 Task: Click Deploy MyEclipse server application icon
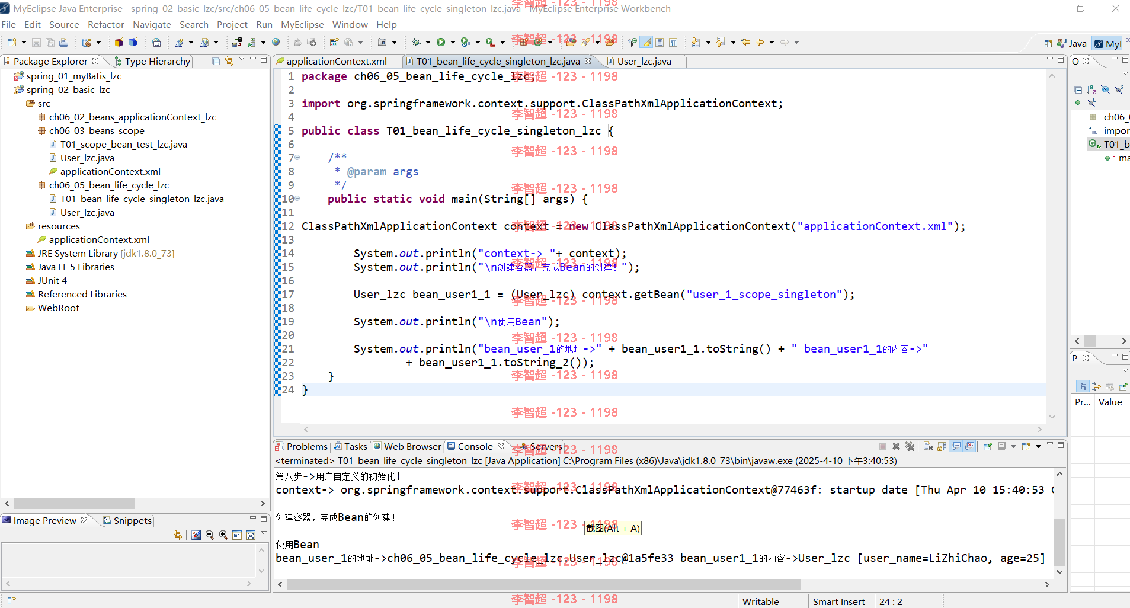236,42
